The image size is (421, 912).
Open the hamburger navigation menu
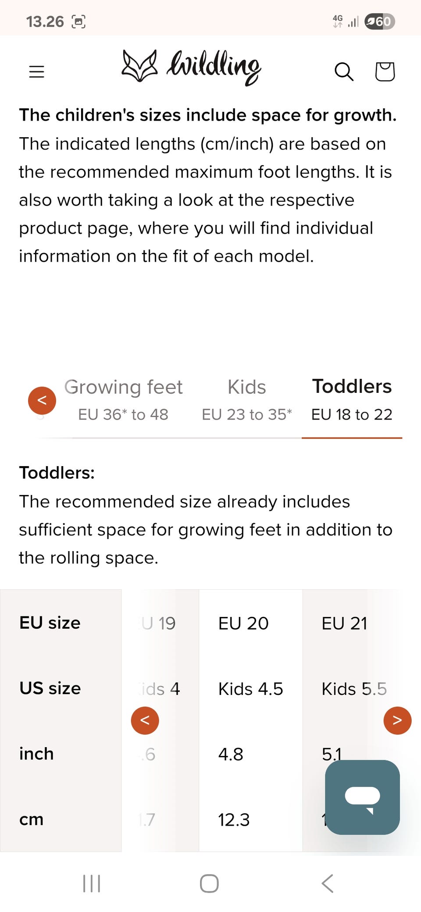click(37, 71)
